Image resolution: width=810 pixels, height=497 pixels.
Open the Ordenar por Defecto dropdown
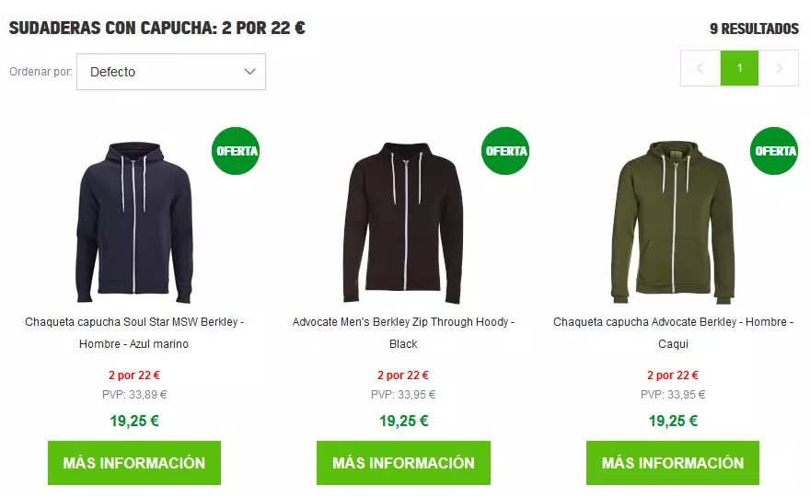(x=171, y=72)
